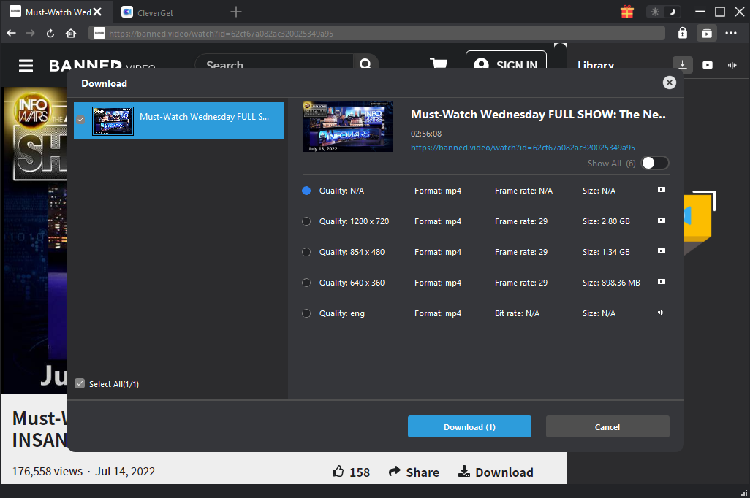Check the Select All checkbox
Viewport: 750px width, 498px height.
point(80,384)
